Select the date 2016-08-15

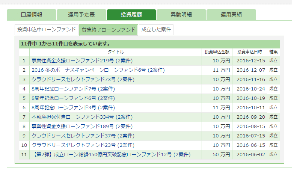point(251,127)
